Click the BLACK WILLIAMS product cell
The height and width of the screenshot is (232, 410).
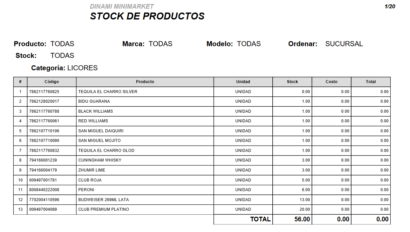pyautogui.click(x=145, y=111)
